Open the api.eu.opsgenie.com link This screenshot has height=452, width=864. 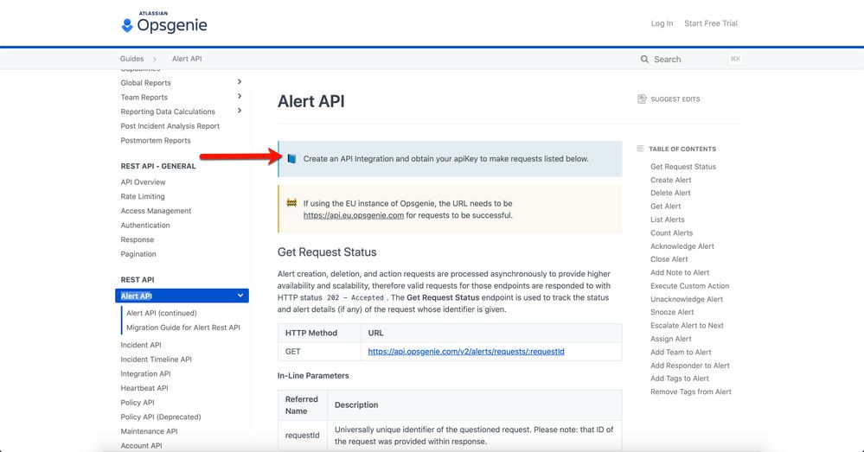coord(354,215)
